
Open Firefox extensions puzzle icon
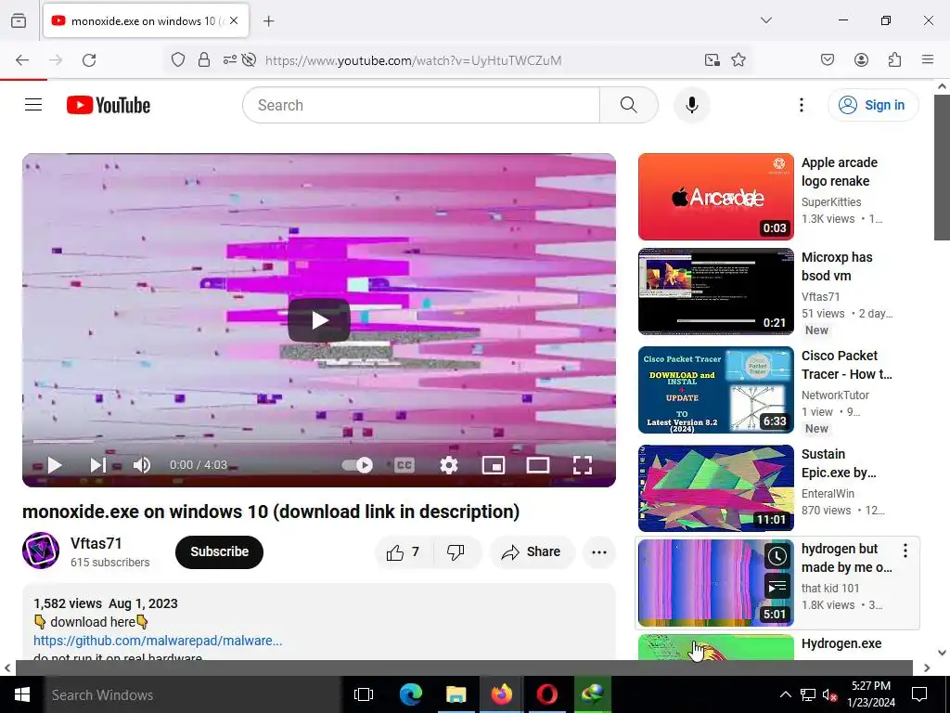tap(894, 60)
